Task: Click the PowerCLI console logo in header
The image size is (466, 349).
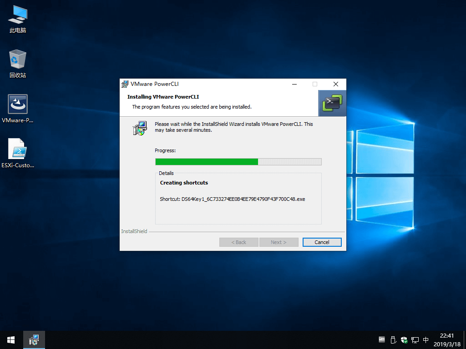Action: 332,103
